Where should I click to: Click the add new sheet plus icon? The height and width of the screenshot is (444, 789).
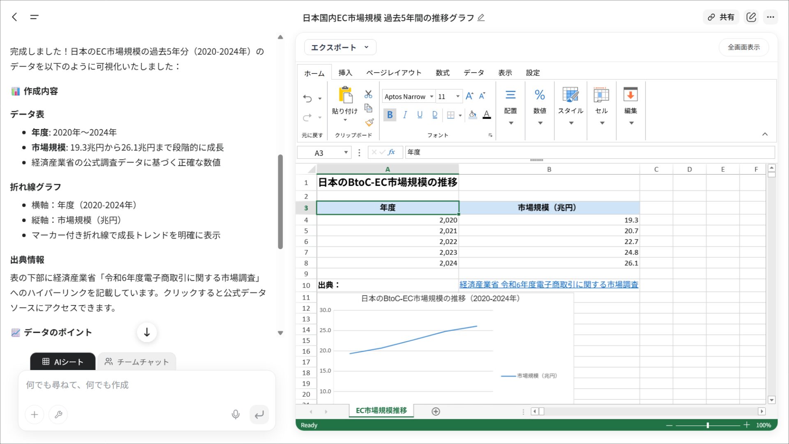click(x=436, y=411)
